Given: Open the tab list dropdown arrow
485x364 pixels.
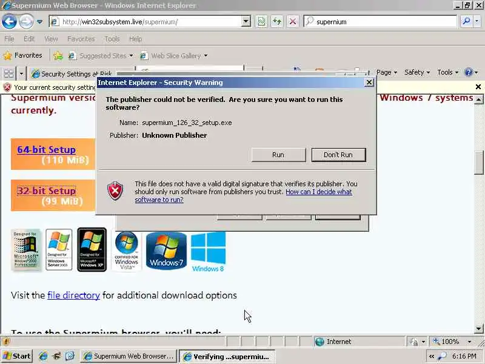Looking at the screenshot, I should 21,73.
